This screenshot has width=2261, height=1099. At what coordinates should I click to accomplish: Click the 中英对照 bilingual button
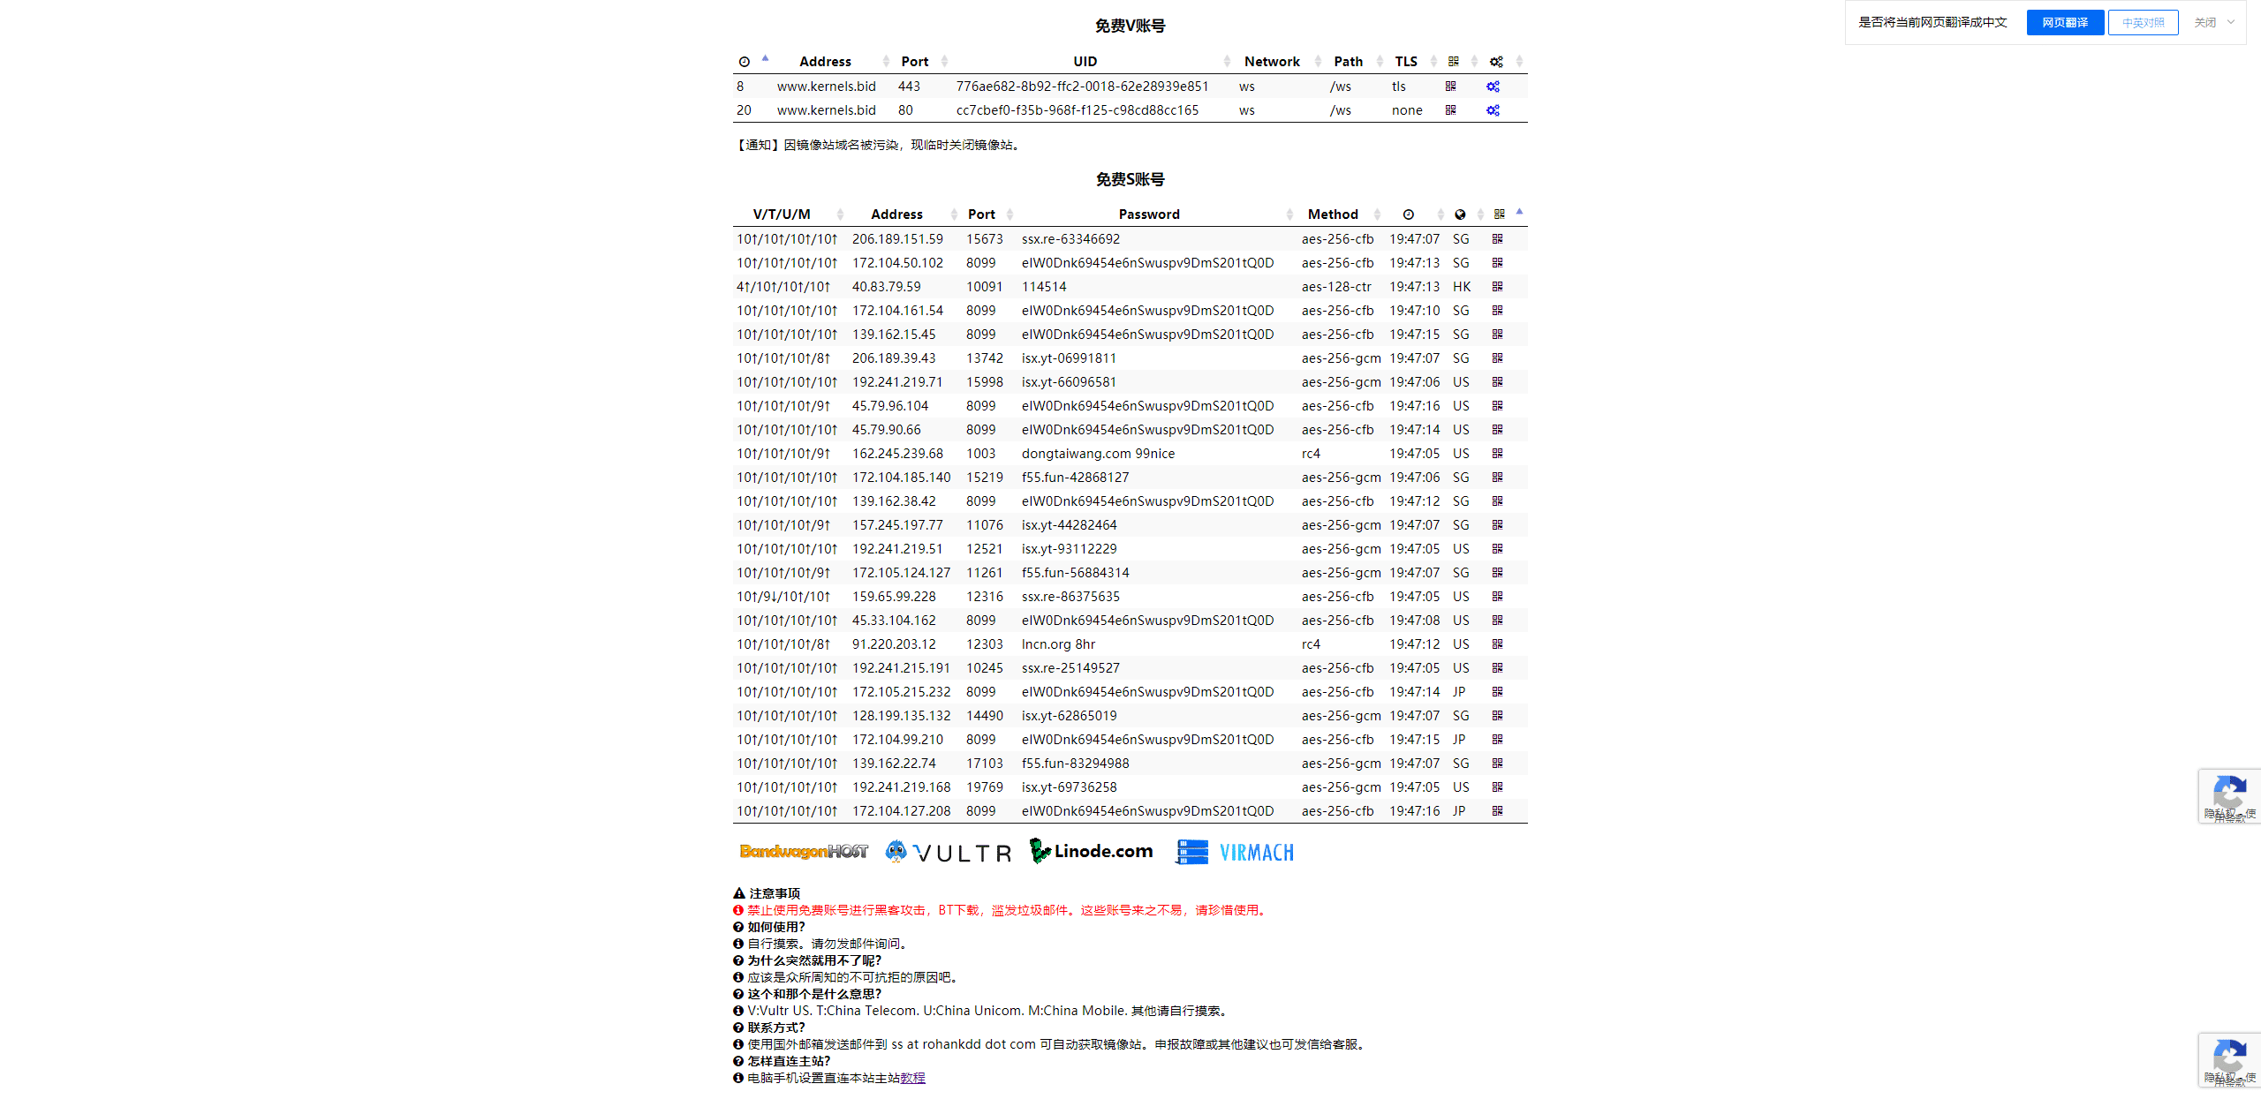tap(2143, 23)
